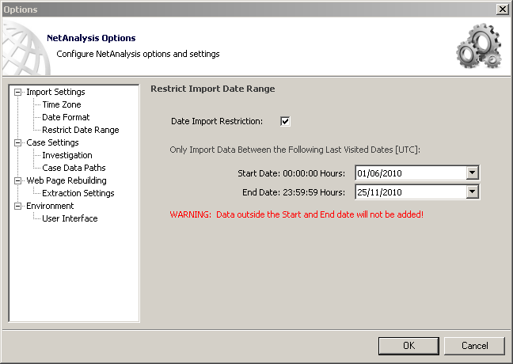Click the red WARNING message text
The width and height of the screenshot is (513, 364).
point(296,214)
